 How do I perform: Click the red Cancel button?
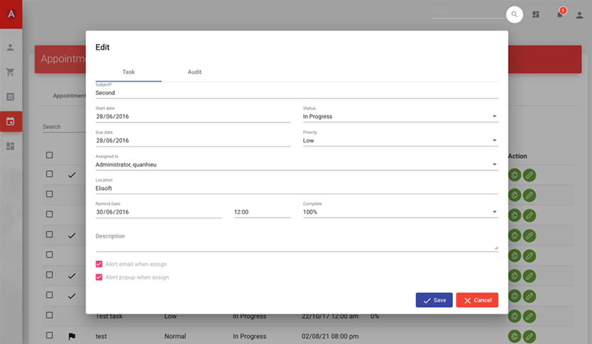coord(477,300)
